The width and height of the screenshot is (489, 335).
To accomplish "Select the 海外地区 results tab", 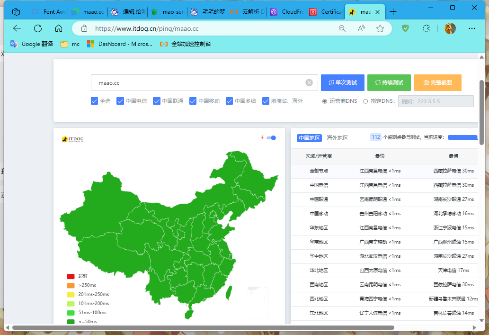I will (337, 138).
